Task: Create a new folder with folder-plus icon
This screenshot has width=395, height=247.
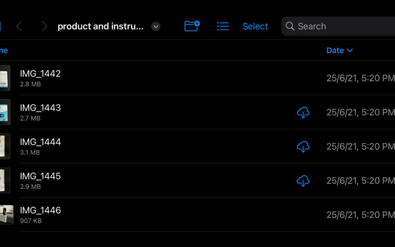Action: pos(192,26)
